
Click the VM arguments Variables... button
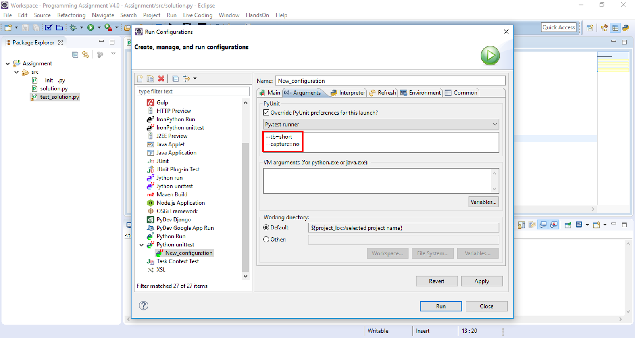[x=483, y=202]
